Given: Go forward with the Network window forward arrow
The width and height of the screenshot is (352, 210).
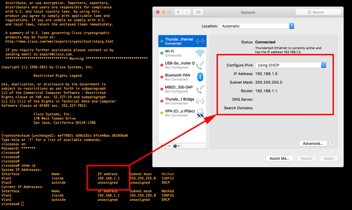Looking at the screenshot, I should point(187,12).
